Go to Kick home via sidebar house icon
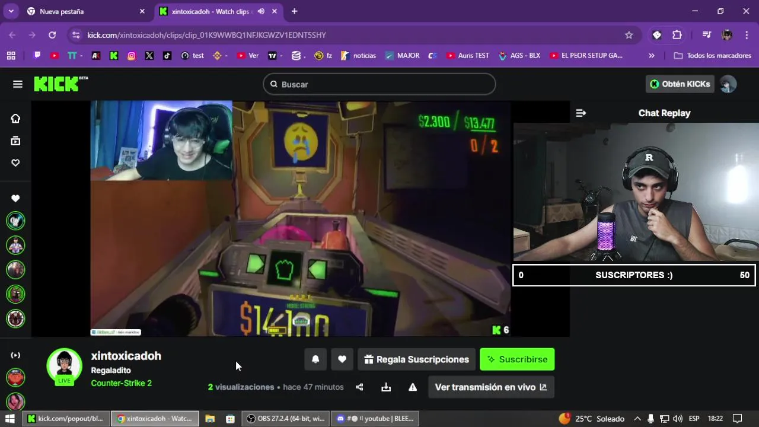The image size is (759, 427). (x=15, y=119)
